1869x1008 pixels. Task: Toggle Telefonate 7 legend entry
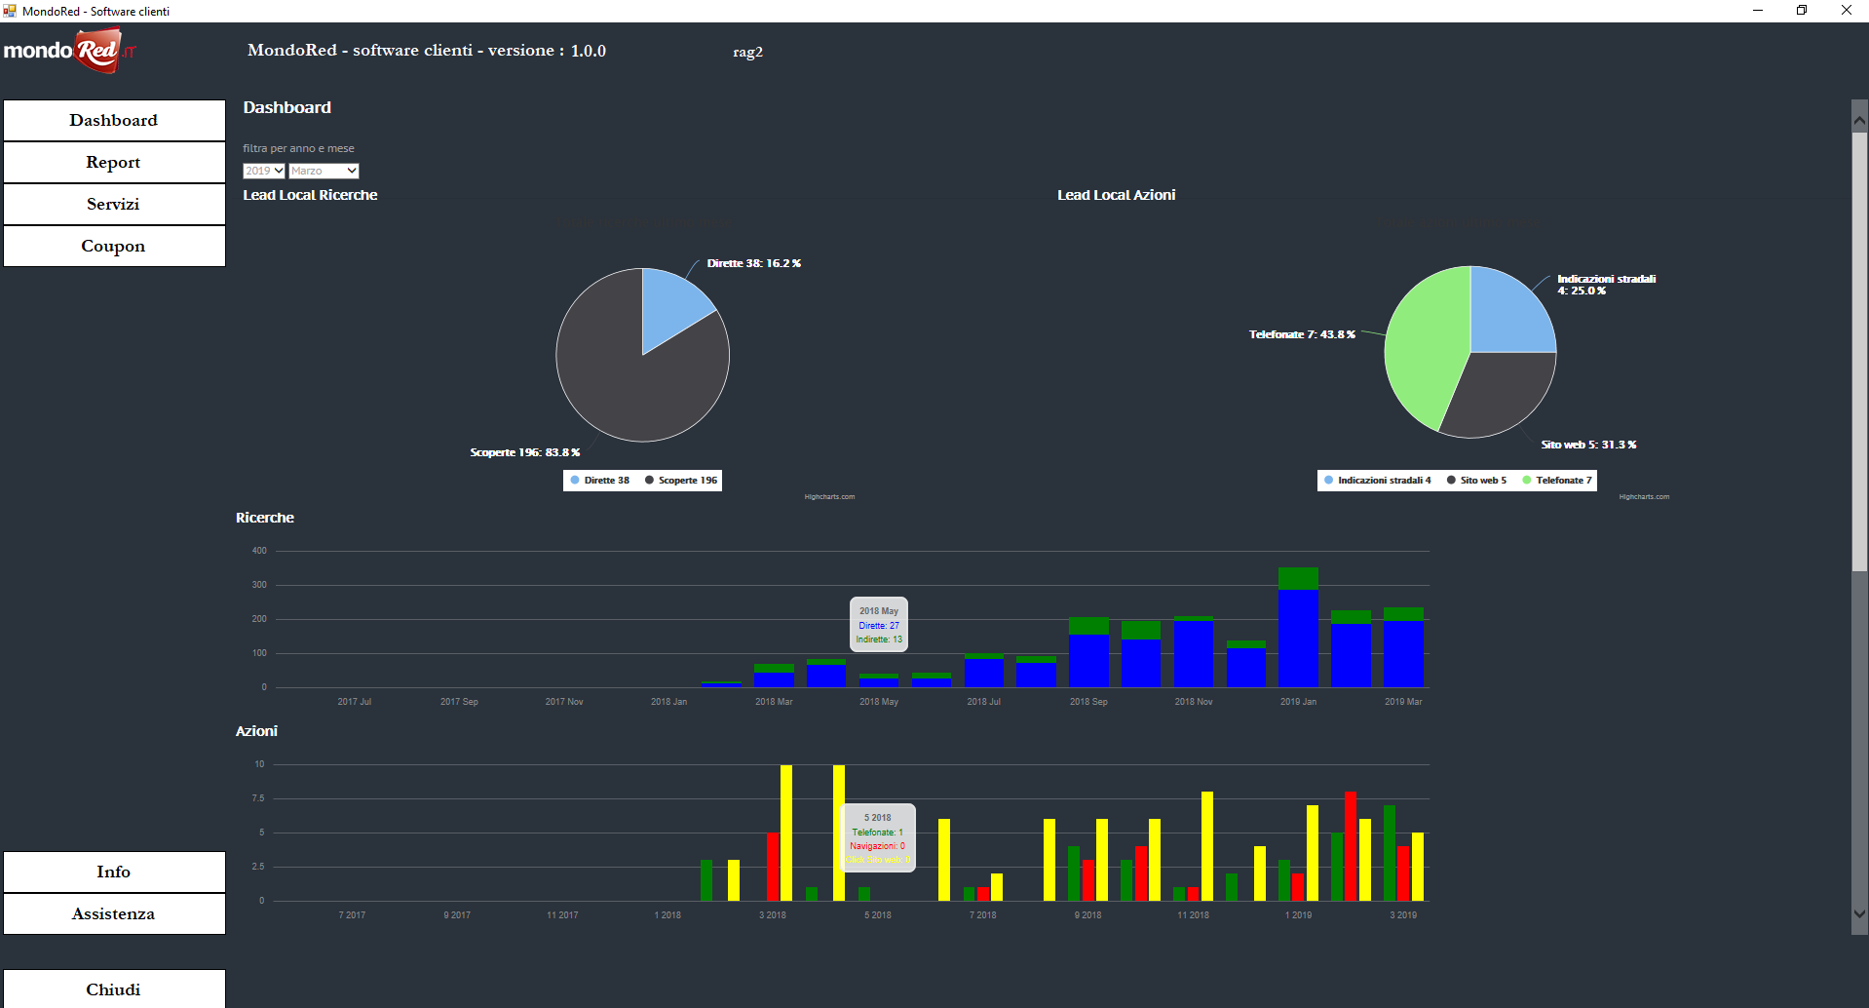coord(1557,481)
